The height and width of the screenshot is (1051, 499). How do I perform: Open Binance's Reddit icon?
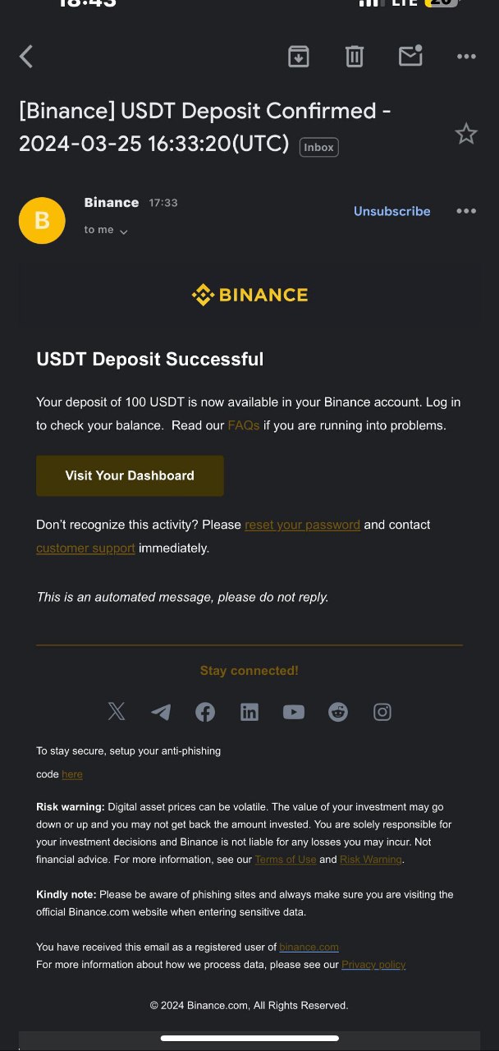(338, 712)
